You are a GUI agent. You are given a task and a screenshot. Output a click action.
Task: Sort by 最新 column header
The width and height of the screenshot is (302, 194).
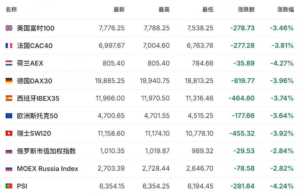[x=119, y=9]
